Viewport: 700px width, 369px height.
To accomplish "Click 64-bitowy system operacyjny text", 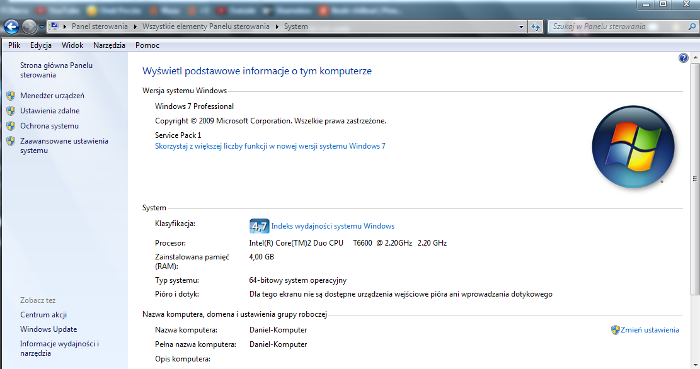I will tap(298, 280).
